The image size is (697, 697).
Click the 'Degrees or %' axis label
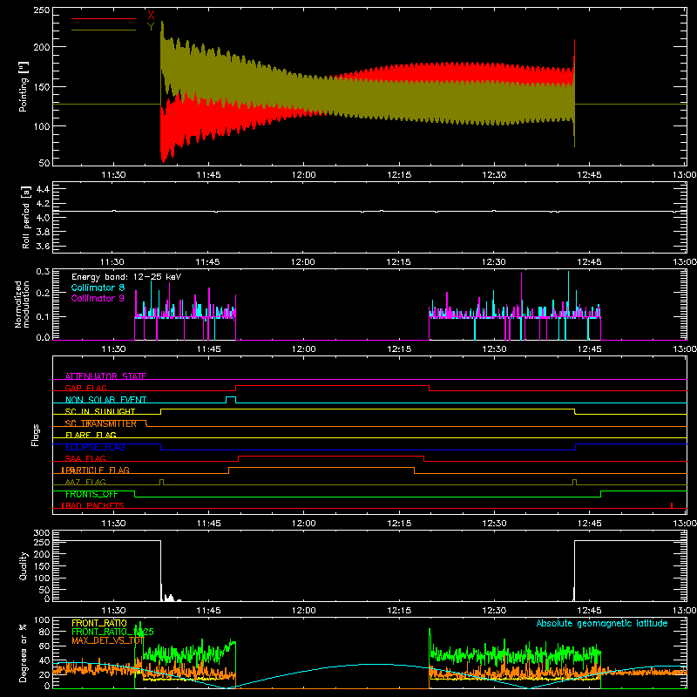coord(24,653)
